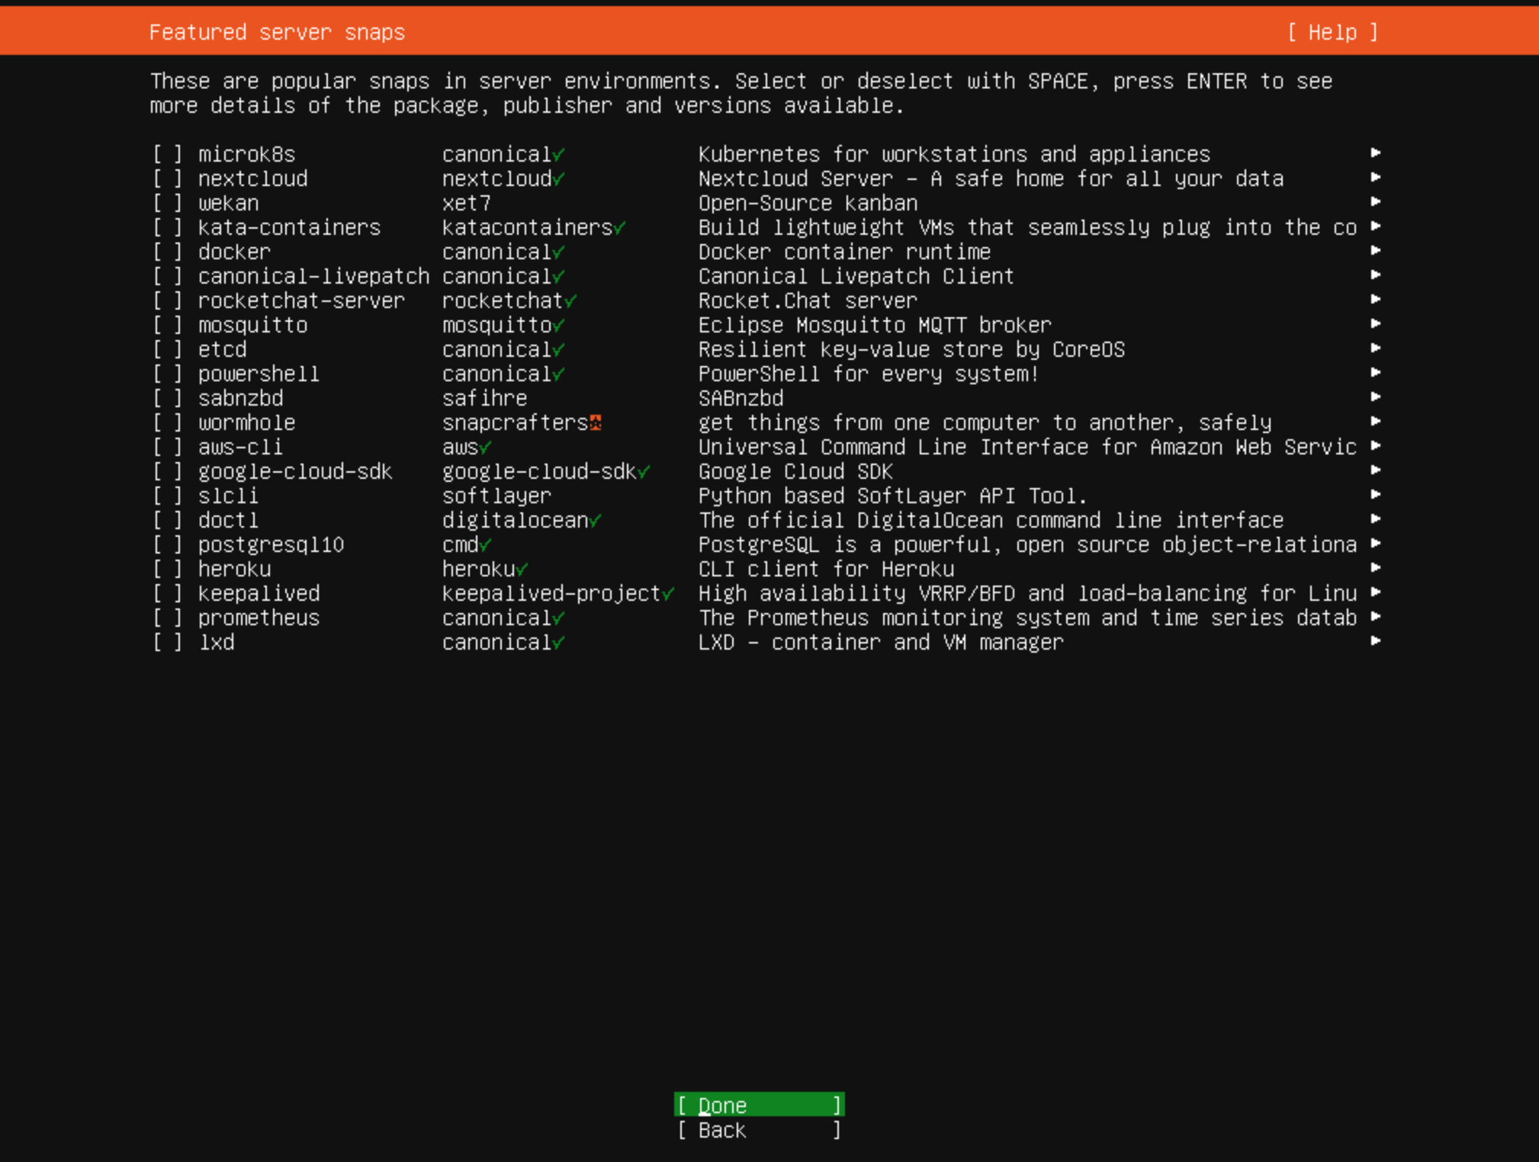Click the star badge beside snapcrafters publisher
Viewport: 1539px width, 1162px height.
pos(596,423)
